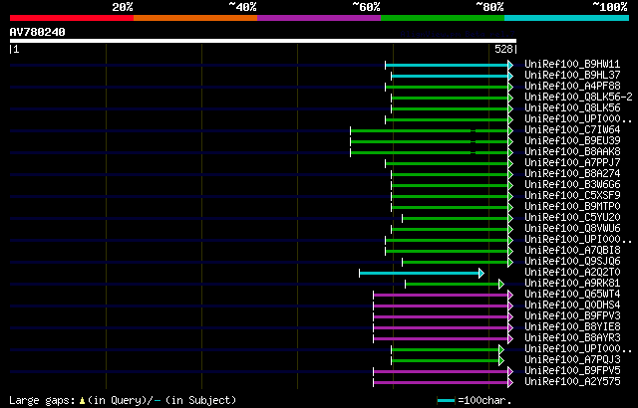Open the UniRef100_B9HL37 hit label
Image resolution: width=638 pixels, height=408 pixels.
(x=572, y=75)
